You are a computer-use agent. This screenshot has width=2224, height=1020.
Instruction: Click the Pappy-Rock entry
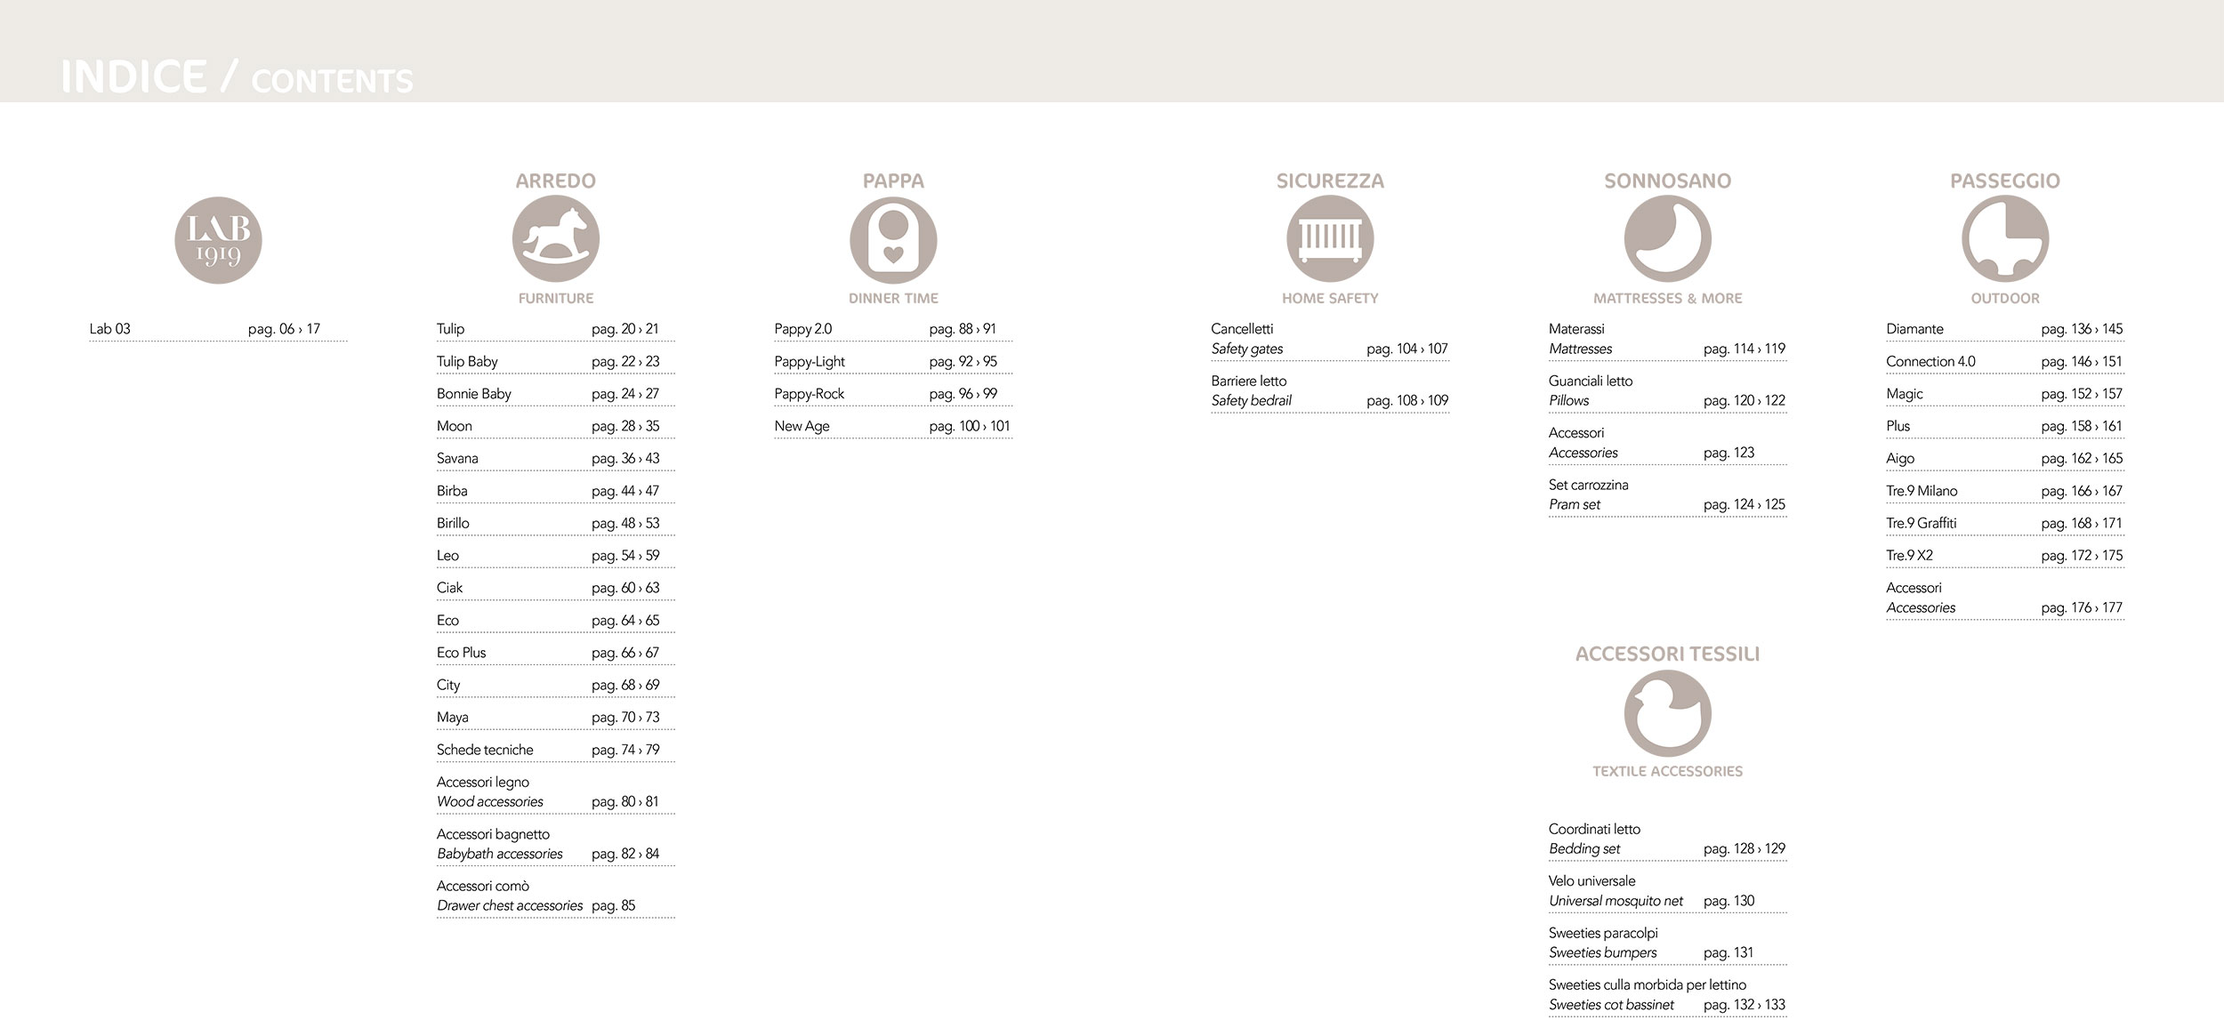click(x=893, y=393)
